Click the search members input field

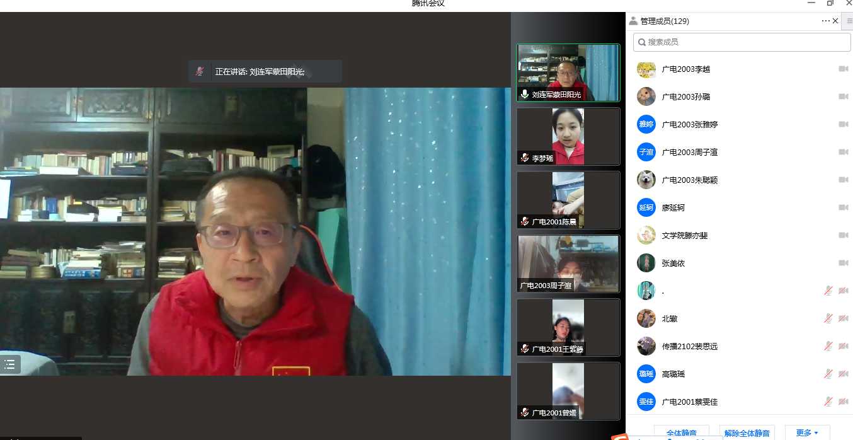click(x=742, y=42)
